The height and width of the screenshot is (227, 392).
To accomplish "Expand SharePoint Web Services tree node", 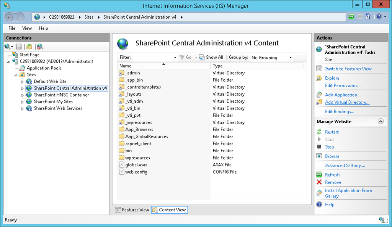I will click(23, 108).
